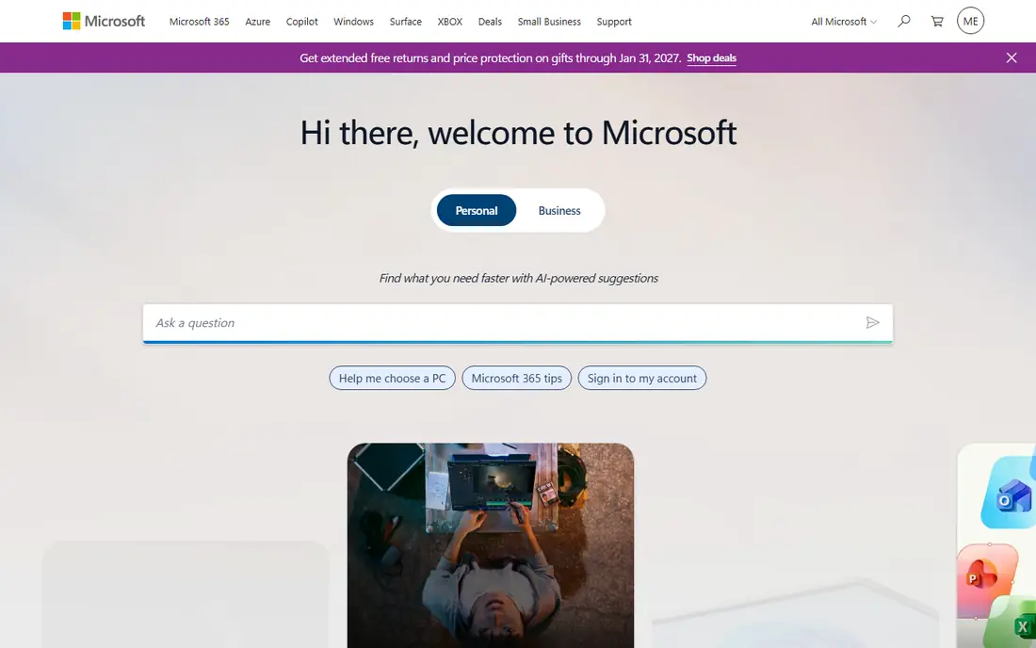
Task: Go to XBOX in navigation
Action: pyautogui.click(x=450, y=21)
